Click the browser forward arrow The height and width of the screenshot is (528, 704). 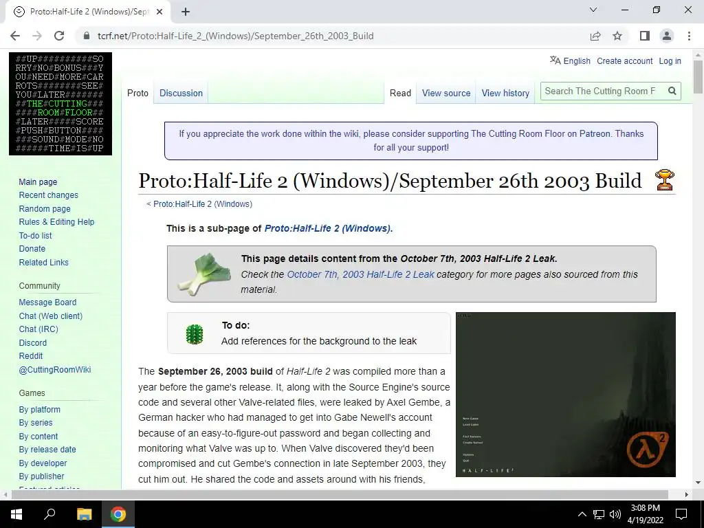tap(37, 36)
